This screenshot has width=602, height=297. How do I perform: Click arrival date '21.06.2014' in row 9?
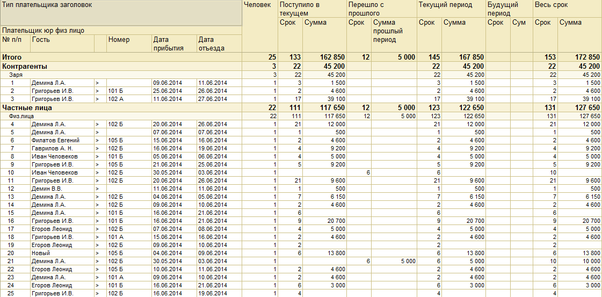[x=174, y=165]
